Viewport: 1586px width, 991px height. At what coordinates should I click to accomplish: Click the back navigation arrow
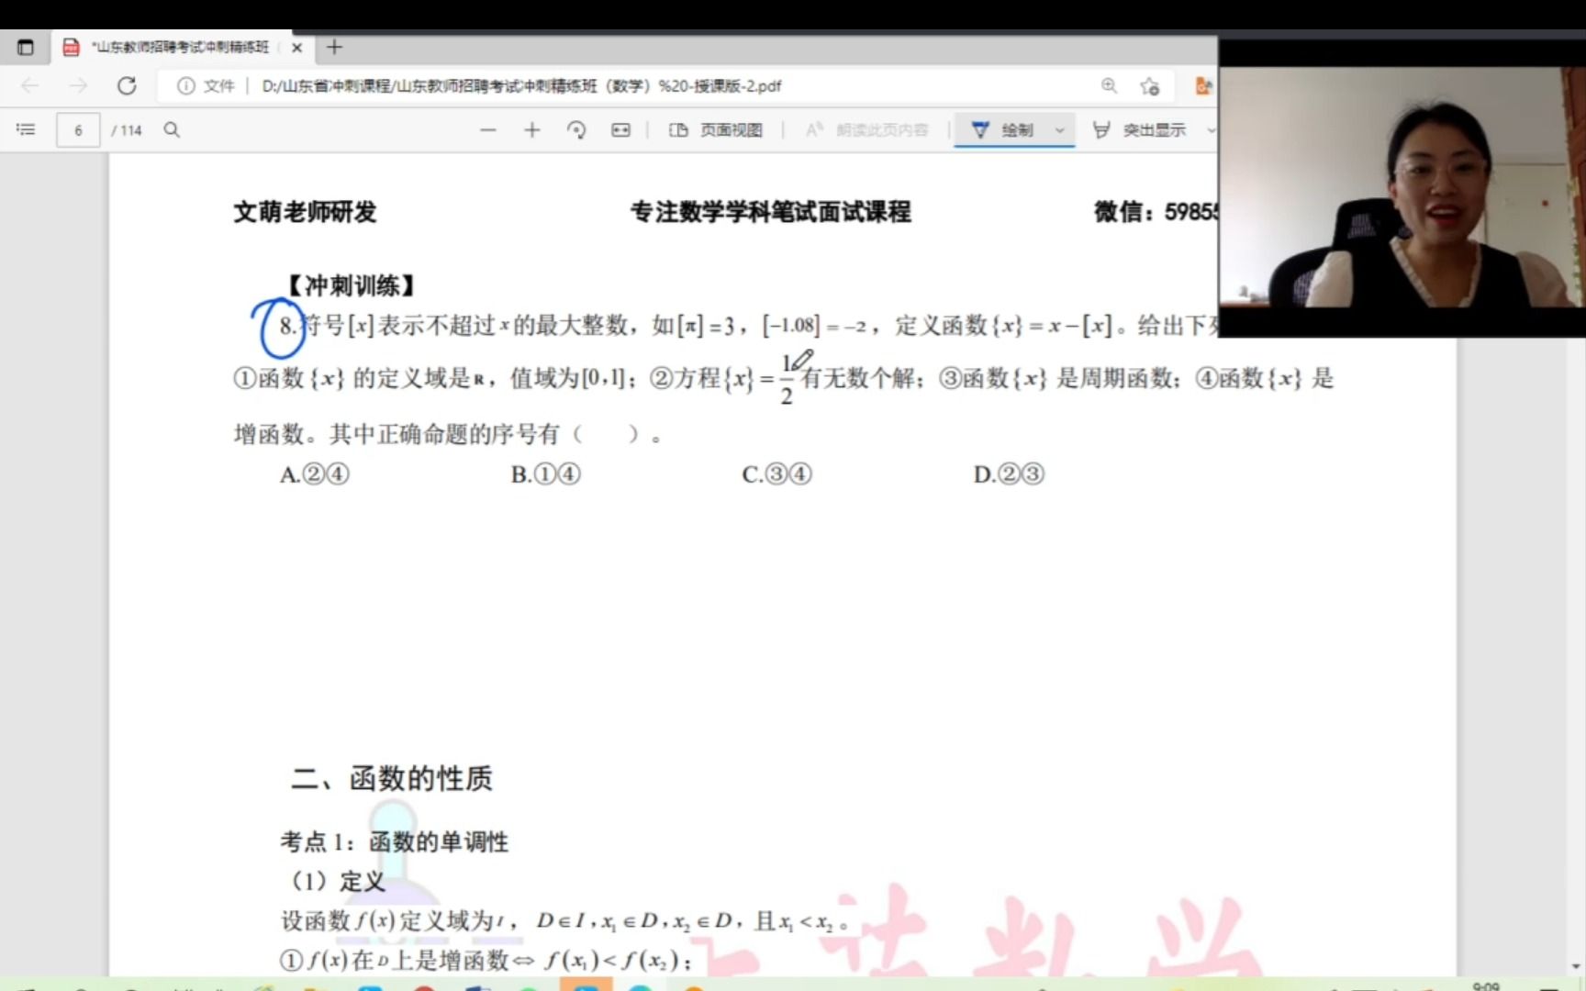30,85
